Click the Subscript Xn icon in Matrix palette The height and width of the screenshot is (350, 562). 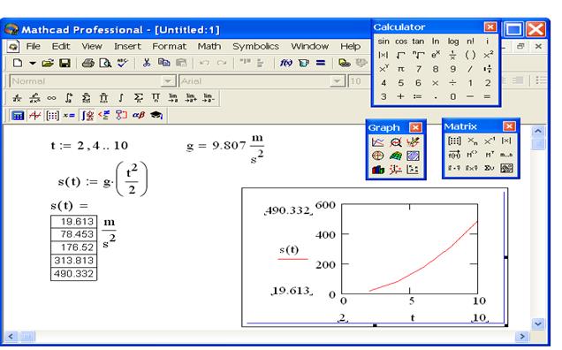[472, 141]
